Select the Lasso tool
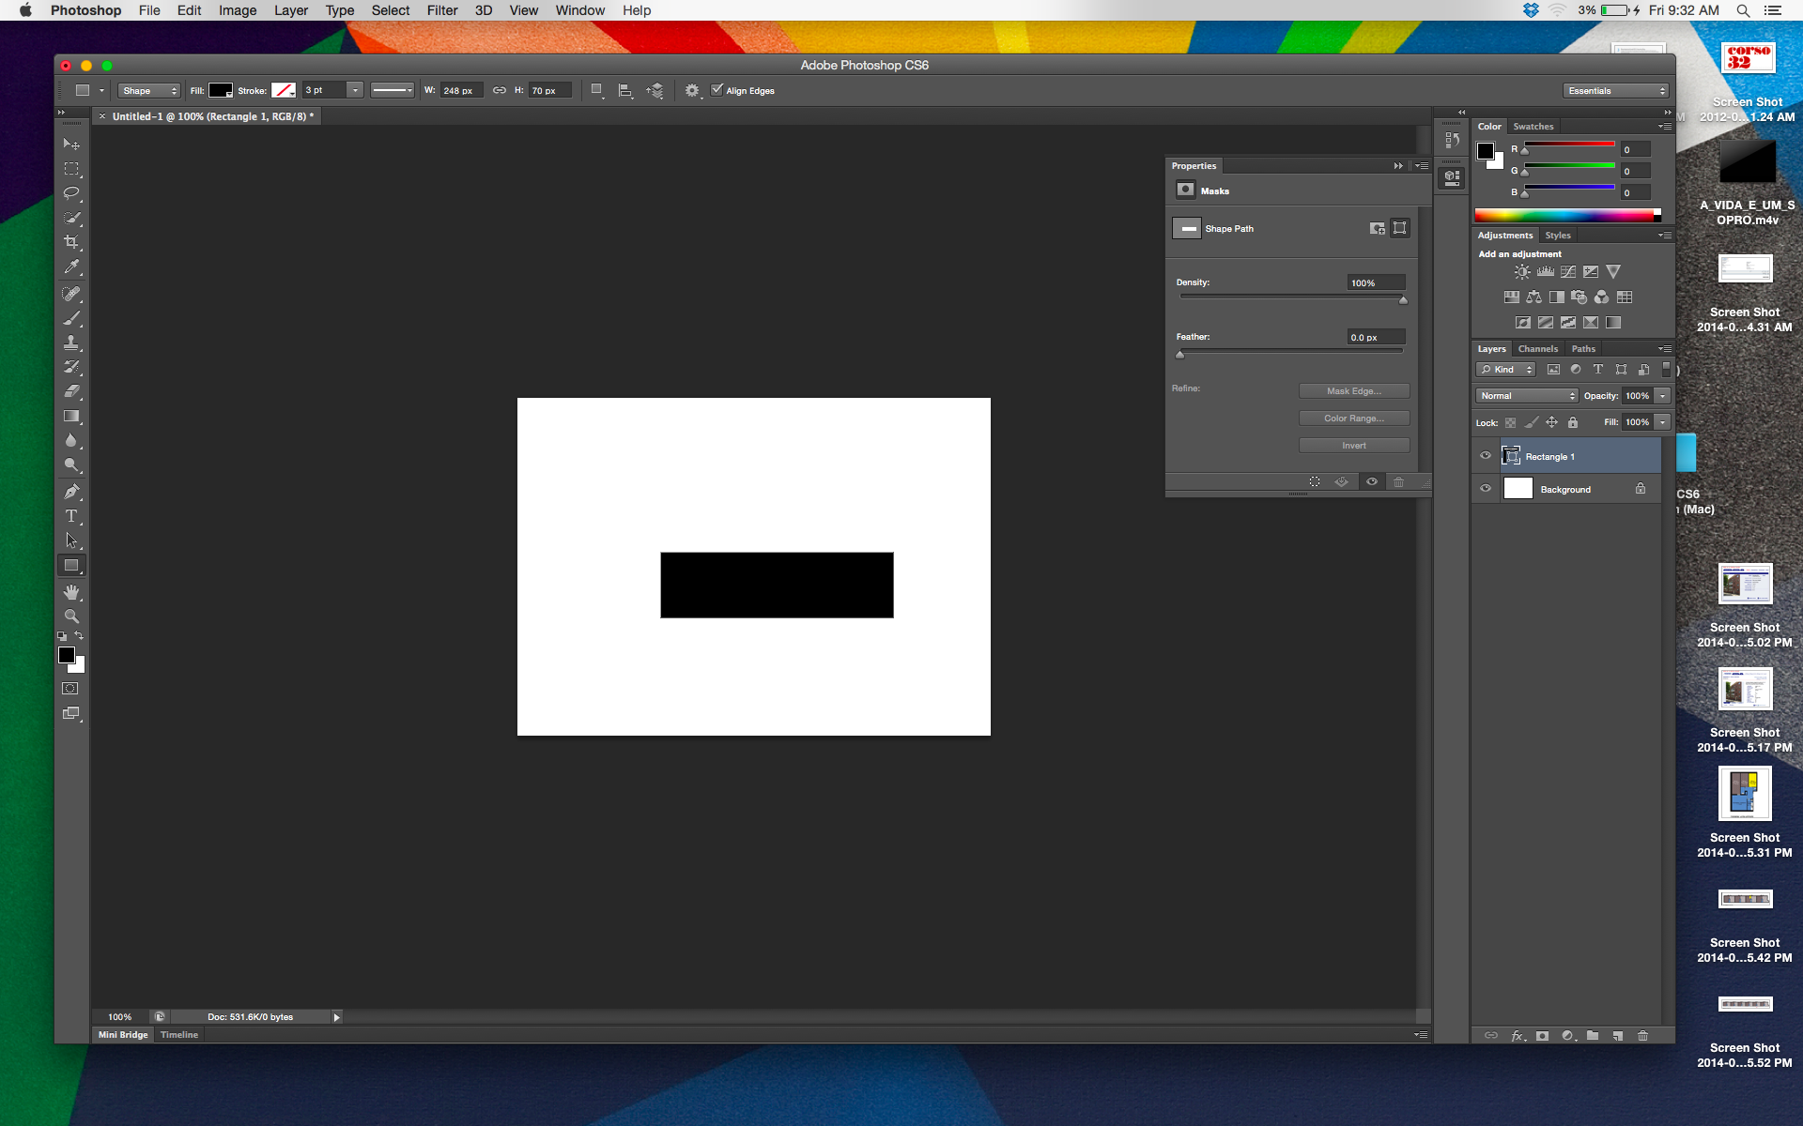 tap(71, 193)
